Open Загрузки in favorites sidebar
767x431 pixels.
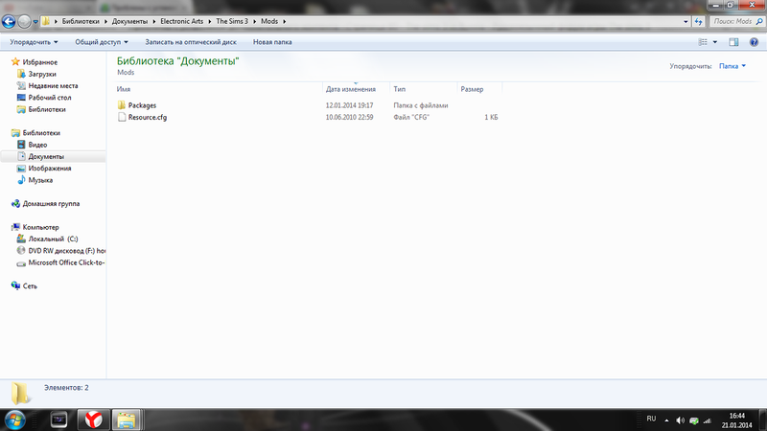pos(41,74)
